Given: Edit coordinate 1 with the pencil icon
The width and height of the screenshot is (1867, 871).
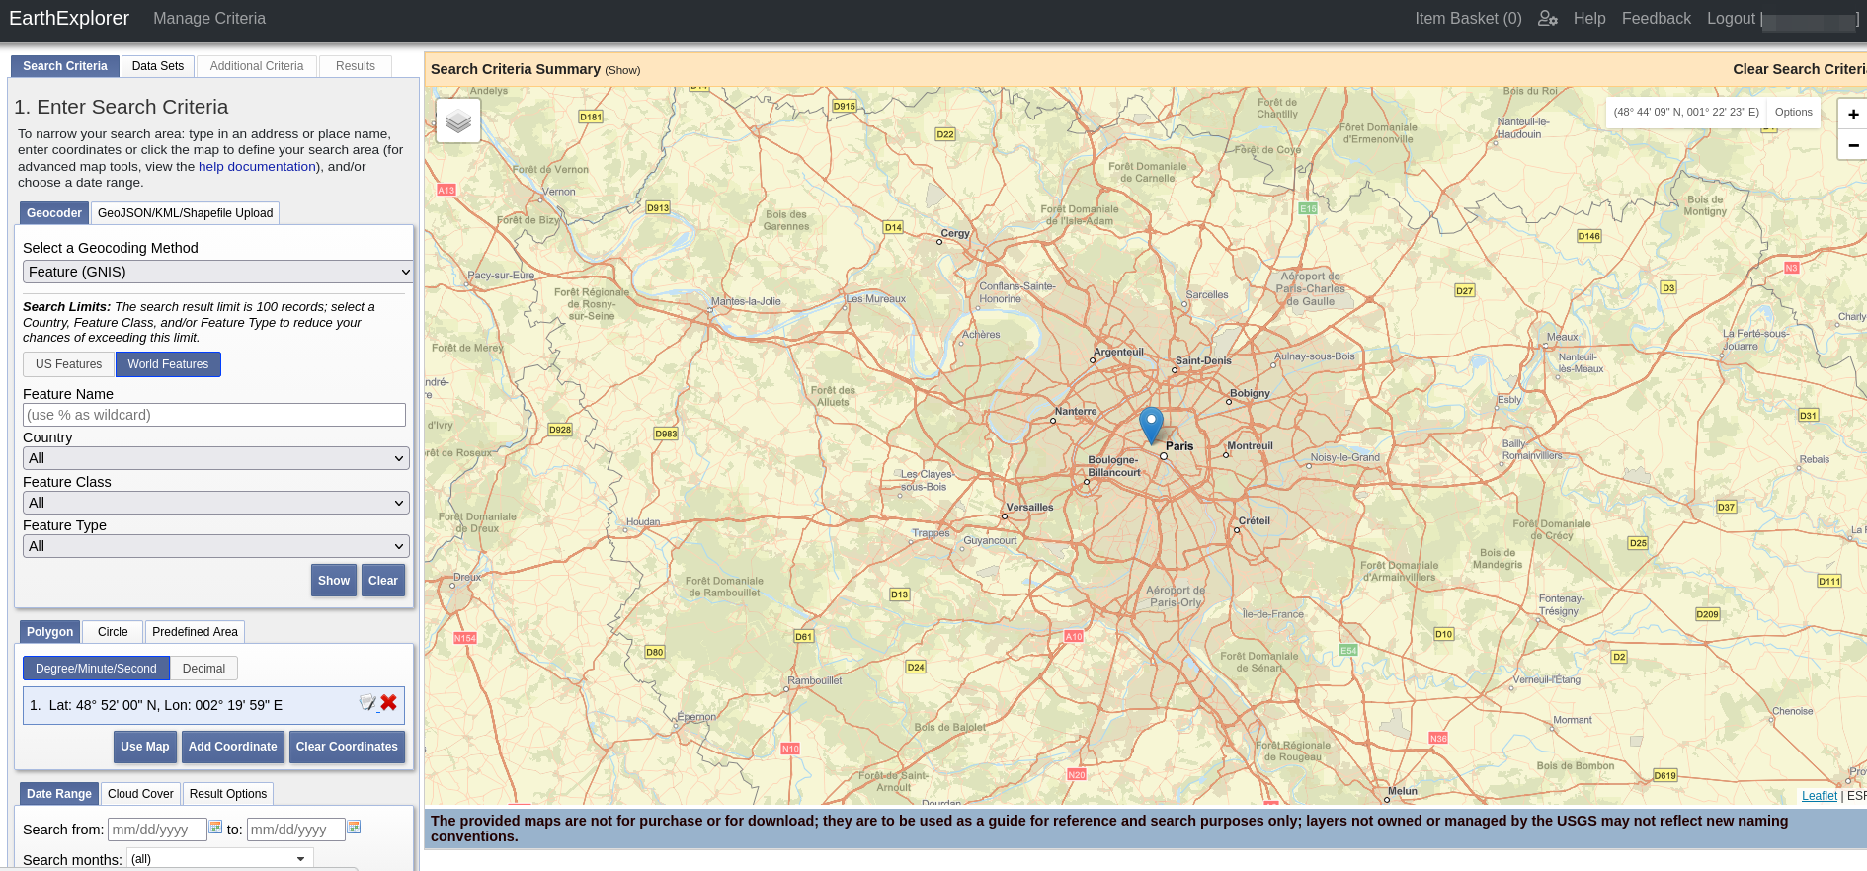Looking at the screenshot, I should [367, 703].
